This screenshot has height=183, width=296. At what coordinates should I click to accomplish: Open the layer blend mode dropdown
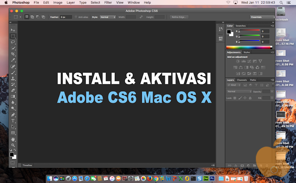click(239, 91)
